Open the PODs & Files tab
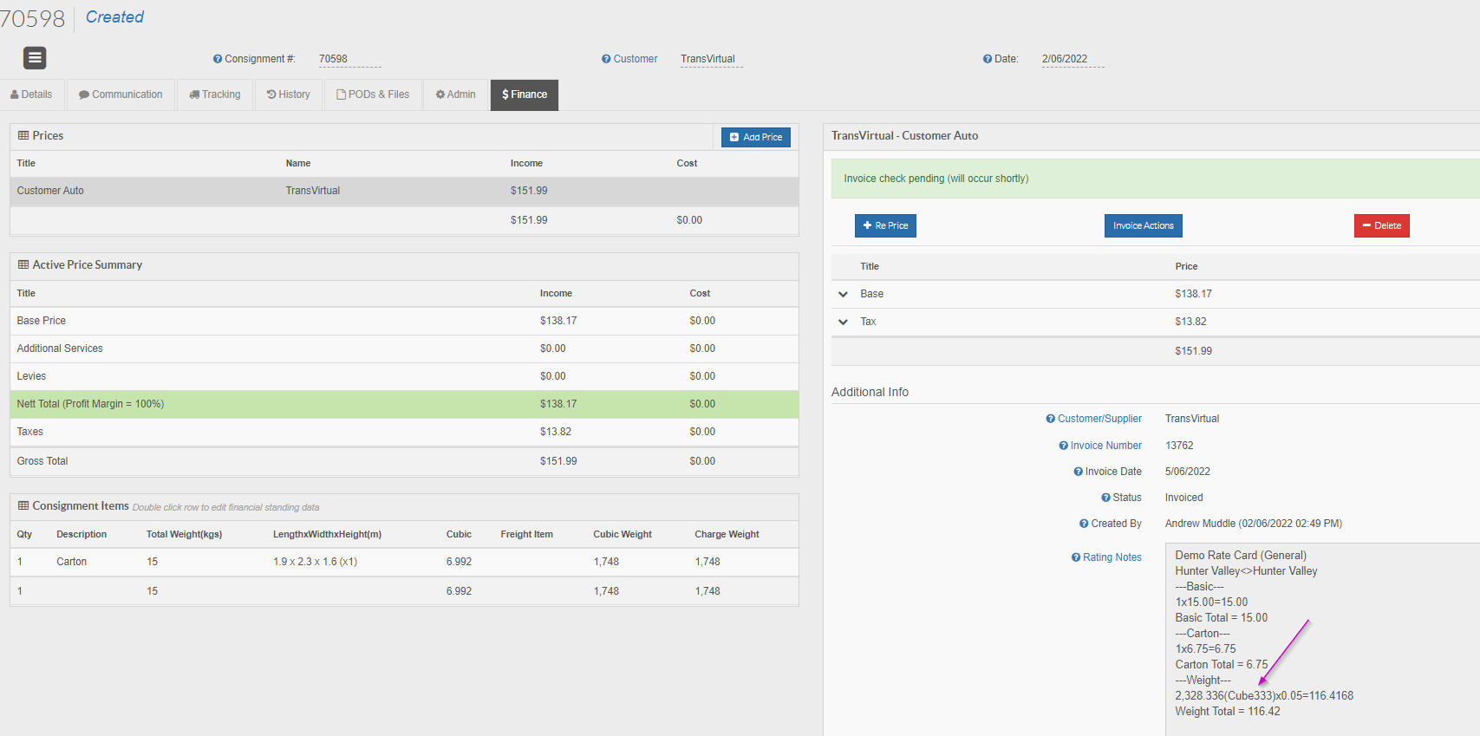Image resolution: width=1480 pixels, height=736 pixels. (373, 94)
